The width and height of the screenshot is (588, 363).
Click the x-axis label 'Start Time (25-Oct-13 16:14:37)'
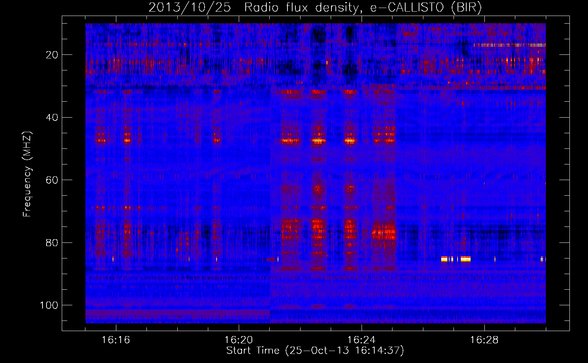(315, 351)
